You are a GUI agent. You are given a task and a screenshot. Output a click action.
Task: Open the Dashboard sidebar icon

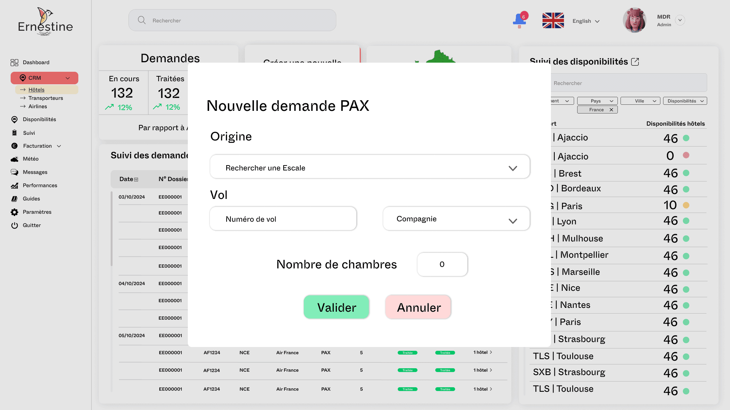(14, 63)
